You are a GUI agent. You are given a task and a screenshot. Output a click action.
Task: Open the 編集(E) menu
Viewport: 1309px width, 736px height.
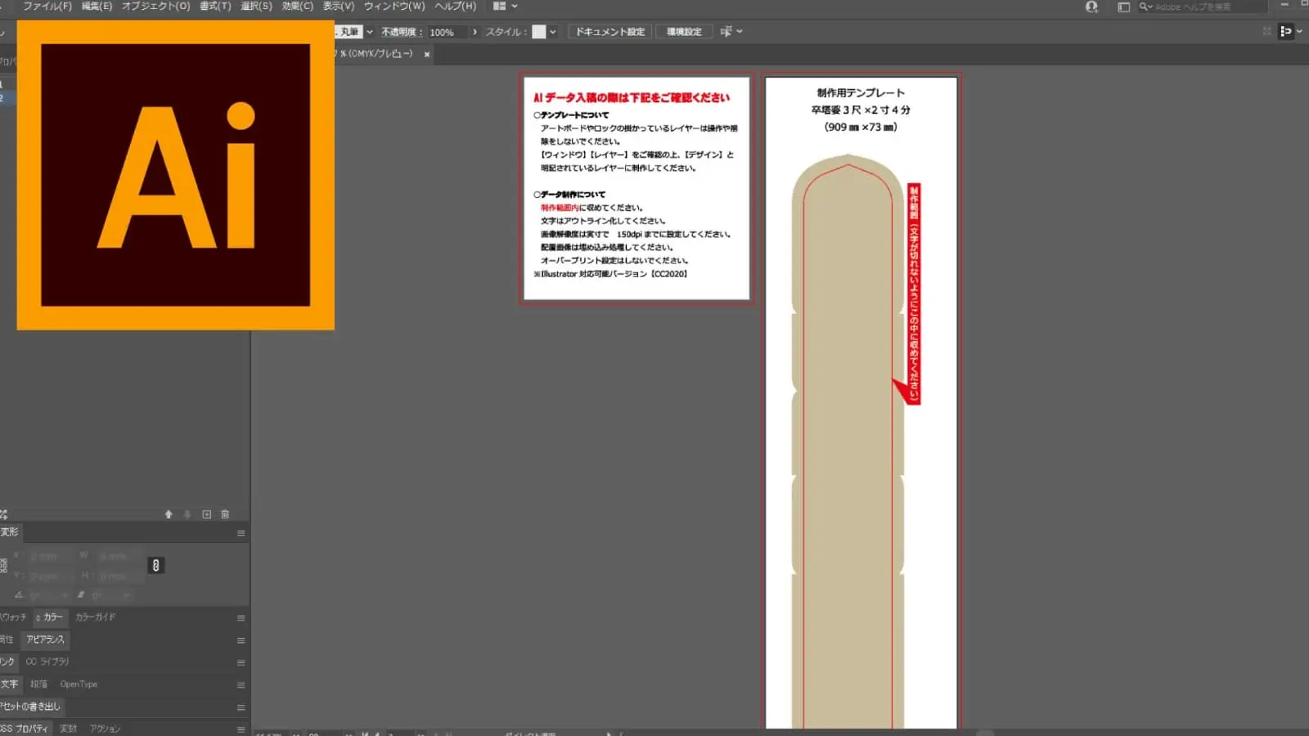[x=97, y=6]
